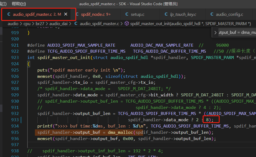Click '96000' comment on line 921
This screenshot has height=157, width=256.
click(x=222, y=45)
